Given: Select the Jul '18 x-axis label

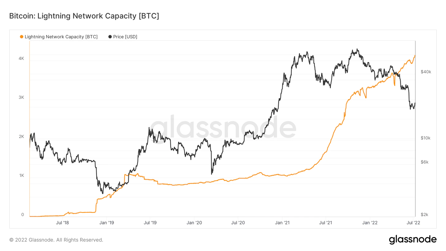Looking at the screenshot, I should point(62,223).
